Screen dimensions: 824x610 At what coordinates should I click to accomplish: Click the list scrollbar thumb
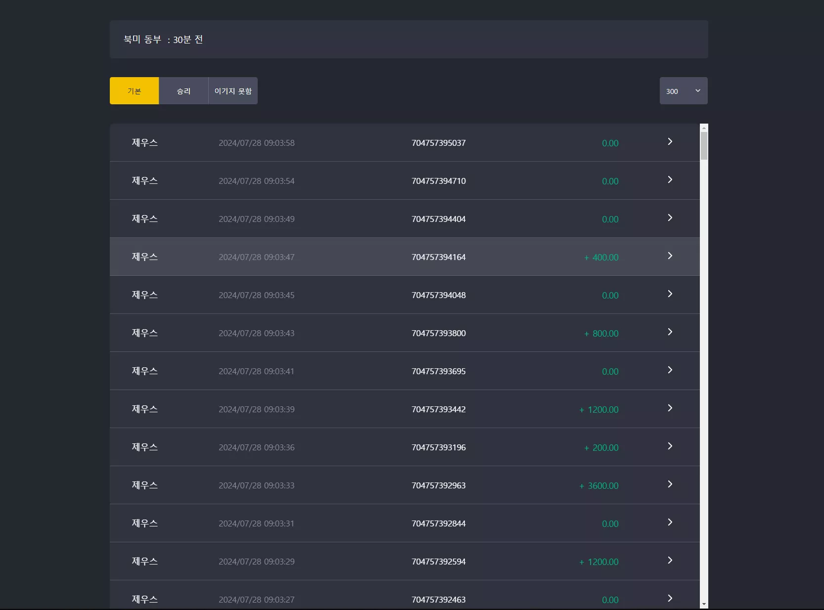click(x=704, y=146)
